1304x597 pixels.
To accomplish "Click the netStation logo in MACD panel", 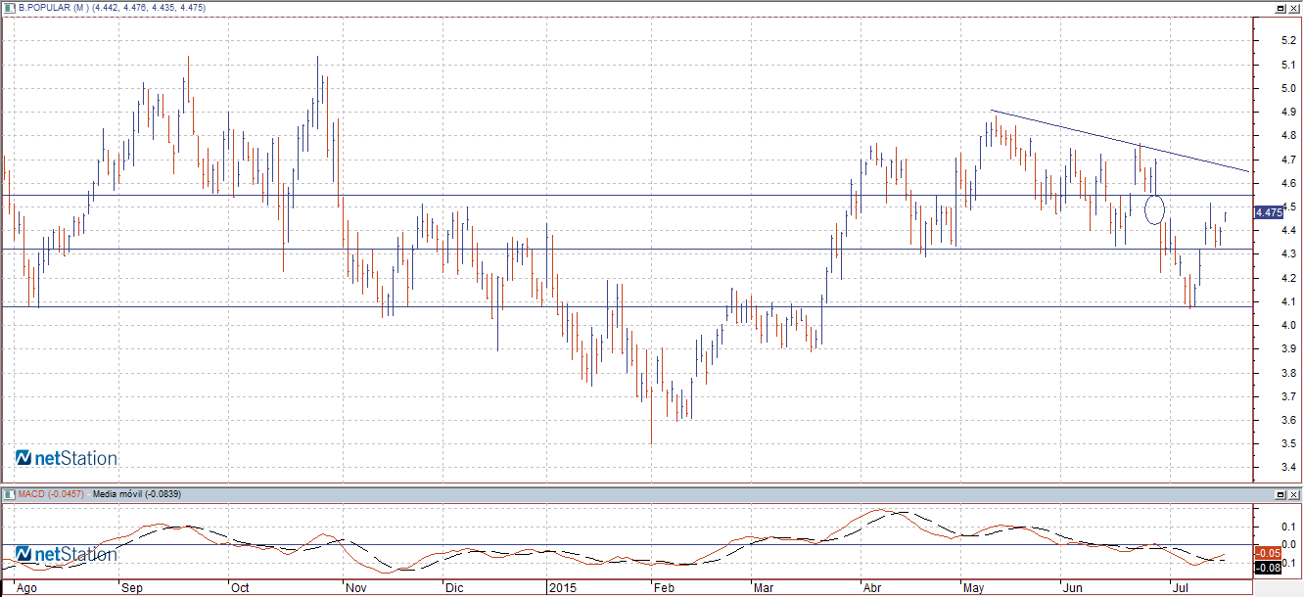I will click(67, 555).
